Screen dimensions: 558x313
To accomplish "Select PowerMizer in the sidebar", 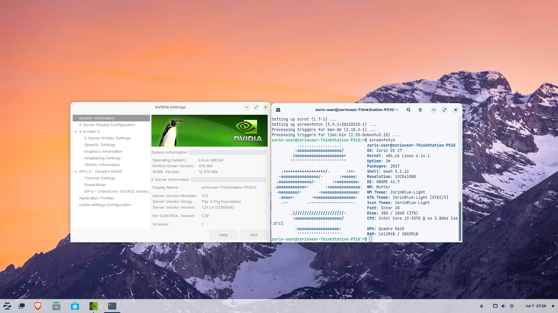I will (x=95, y=185).
